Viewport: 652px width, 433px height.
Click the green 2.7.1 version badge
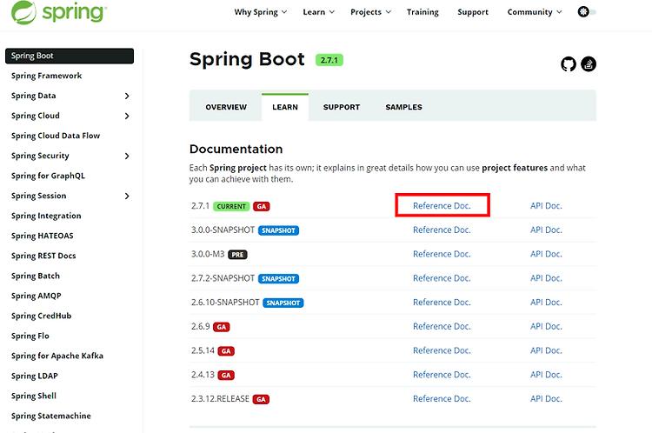pyautogui.click(x=329, y=60)
